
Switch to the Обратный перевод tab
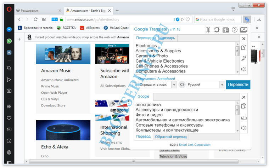click(171, 137)
